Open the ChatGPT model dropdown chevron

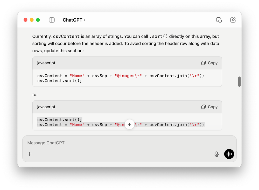[85, 20]
